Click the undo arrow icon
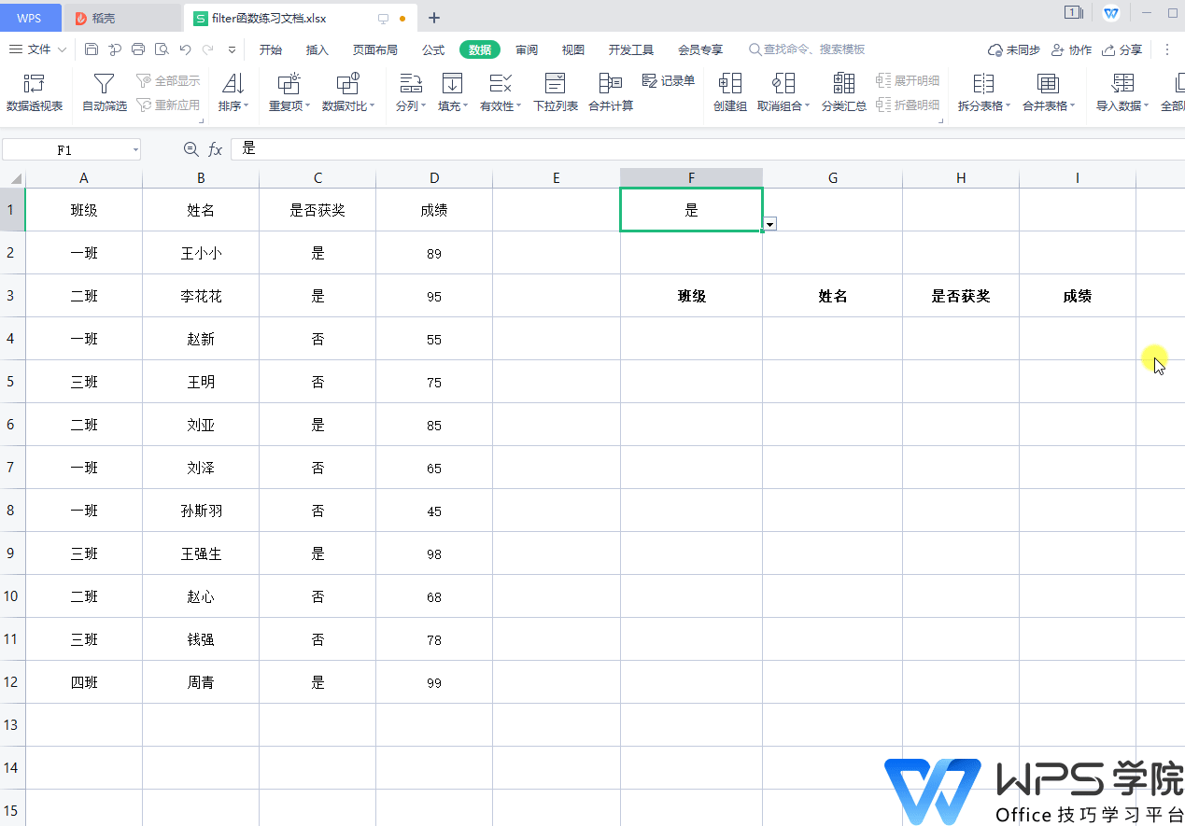Viewport: 1185px width, 826px height. [185, 49]
